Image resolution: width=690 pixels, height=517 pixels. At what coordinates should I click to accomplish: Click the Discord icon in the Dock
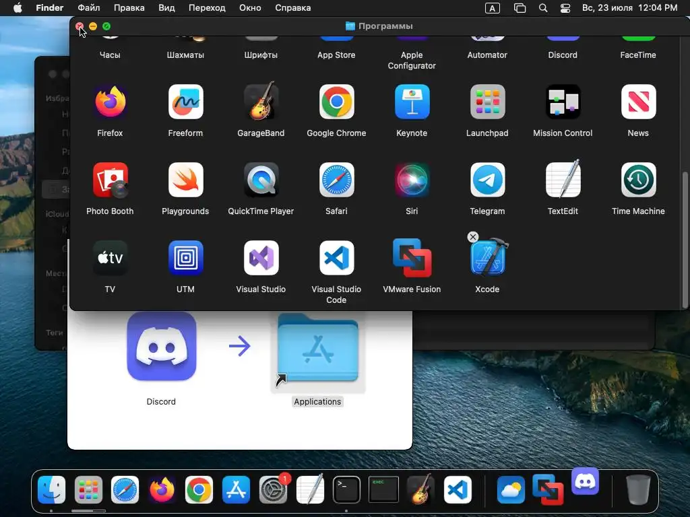(x=586, y=481)
